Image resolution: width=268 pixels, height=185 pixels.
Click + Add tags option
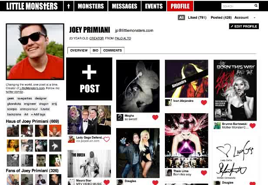38,114
